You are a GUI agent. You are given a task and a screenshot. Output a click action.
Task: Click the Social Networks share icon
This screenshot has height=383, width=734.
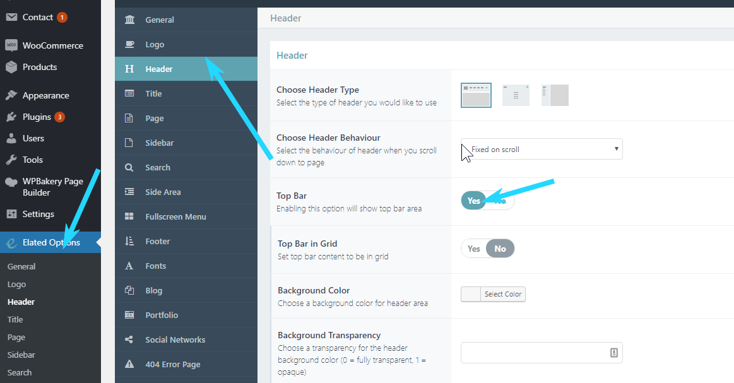(129, 339)
